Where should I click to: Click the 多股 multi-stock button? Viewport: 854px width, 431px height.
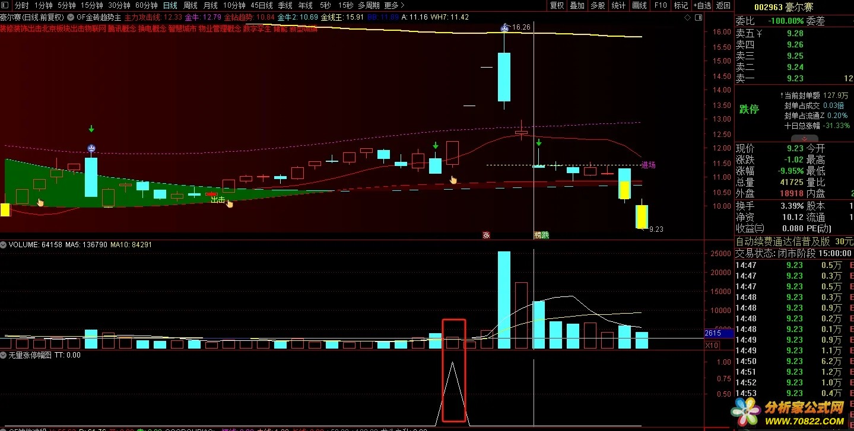[x=598, y=5]
